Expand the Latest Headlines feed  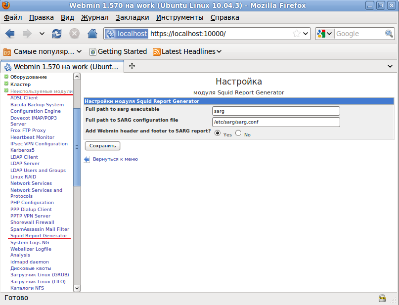click(x=187, y=51)
